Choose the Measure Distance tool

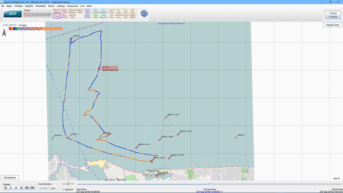[x=72, y=11]
